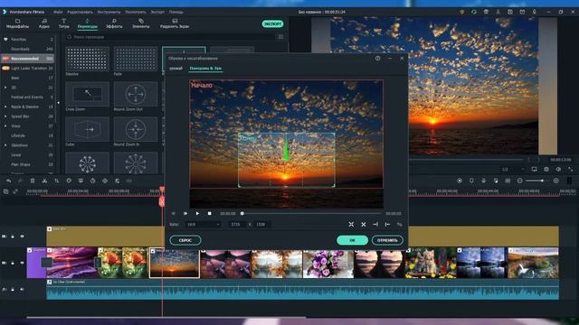Mute the audio track with speaker icon
Image resolution: width=579 pixels, height=325 pixels.
(22, 290)
